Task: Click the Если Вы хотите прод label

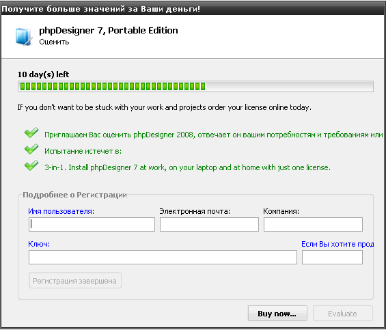Action: point(337,244)
